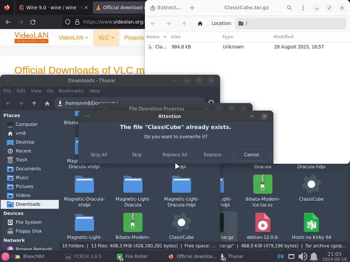Open Desktop in Thunar sidebar

click(x=29, y=142)
